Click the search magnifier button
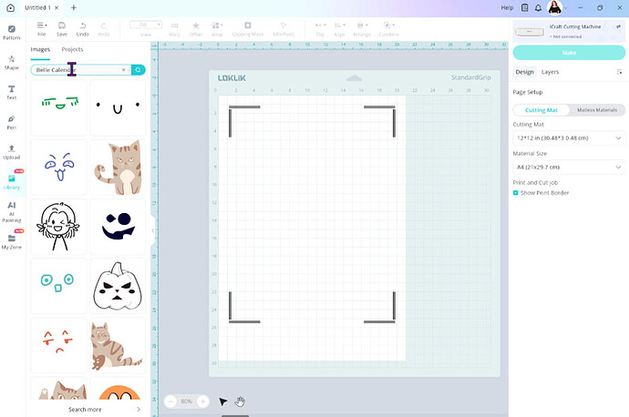The width and height of the screenshot is (629, 417). pos(138,69)
